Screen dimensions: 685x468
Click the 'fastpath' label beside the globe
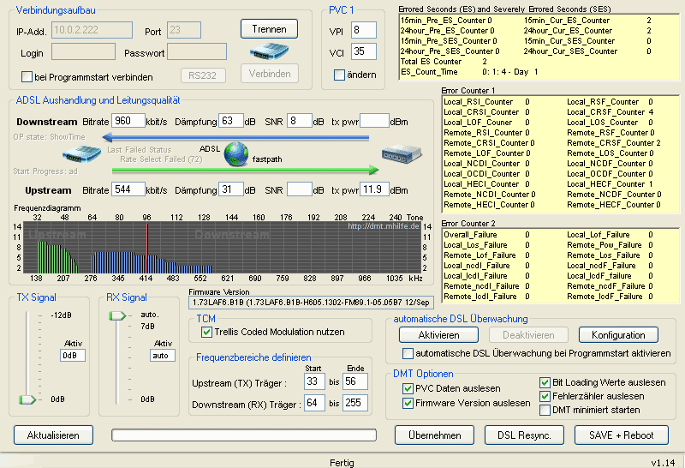point(267,159)
